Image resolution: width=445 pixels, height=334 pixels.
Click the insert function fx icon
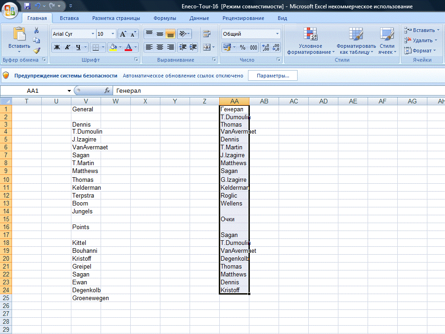click(x=107, y=90)
